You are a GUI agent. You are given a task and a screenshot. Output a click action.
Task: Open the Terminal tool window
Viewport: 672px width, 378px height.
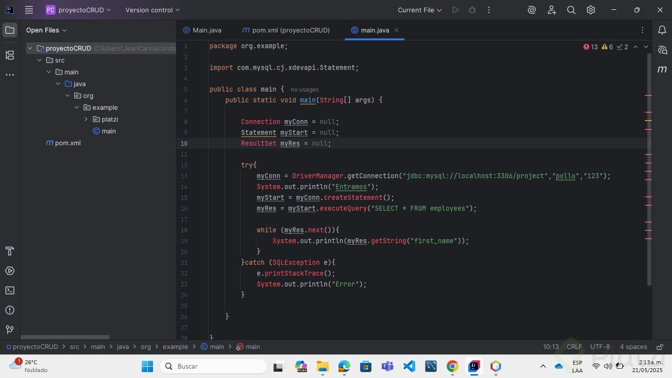coord(10,290)
